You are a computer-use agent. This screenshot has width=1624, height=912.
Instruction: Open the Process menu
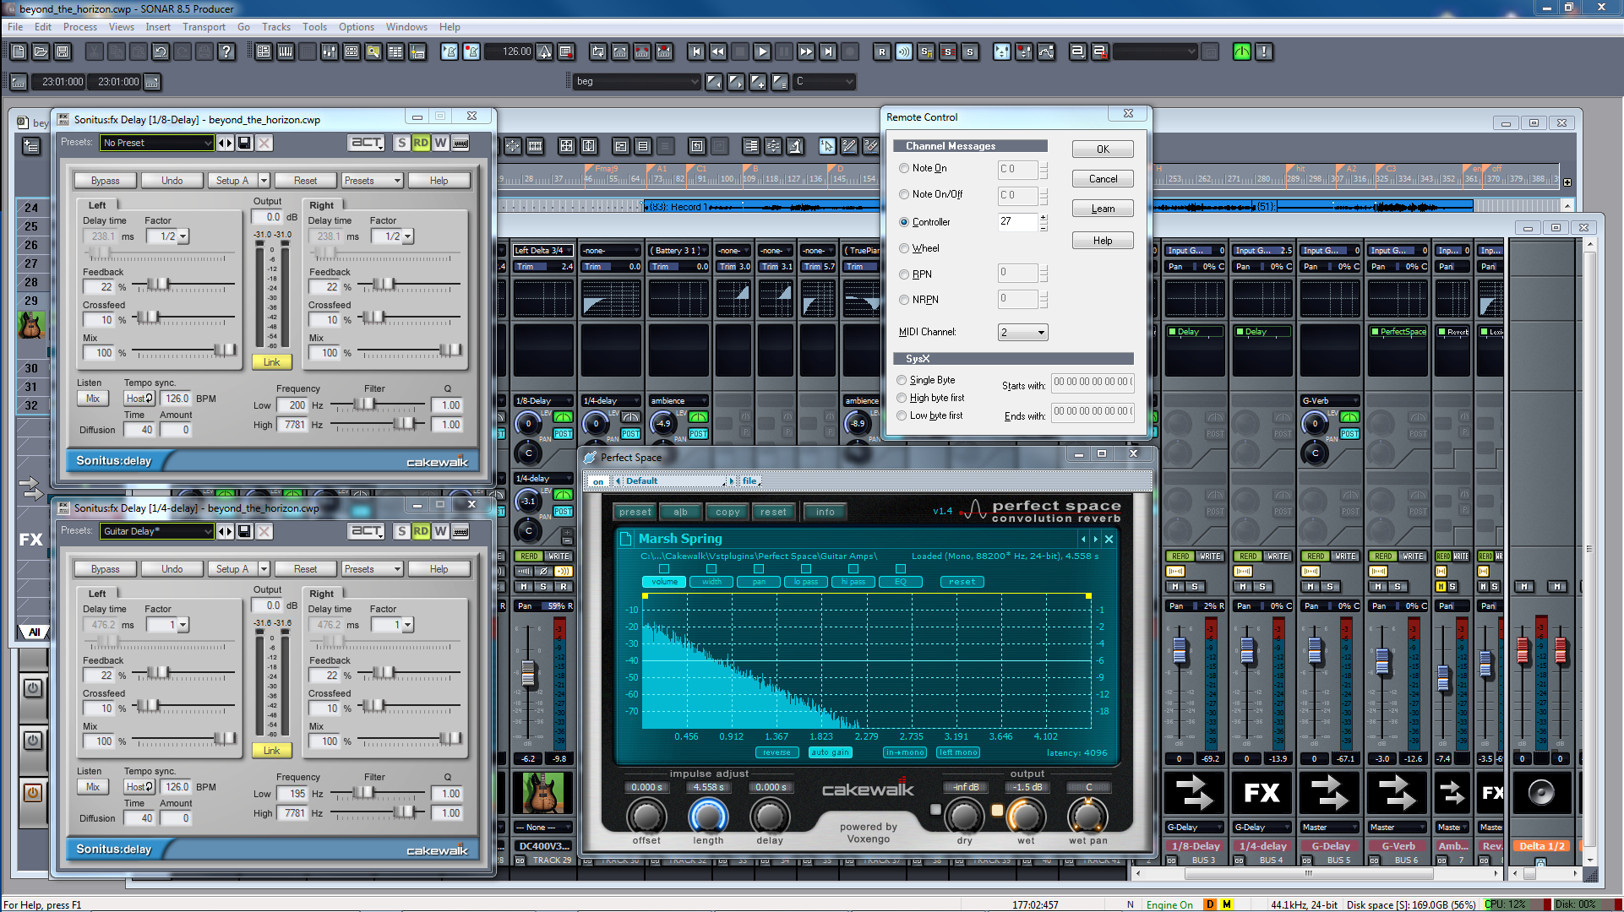[x=80, y=27]
